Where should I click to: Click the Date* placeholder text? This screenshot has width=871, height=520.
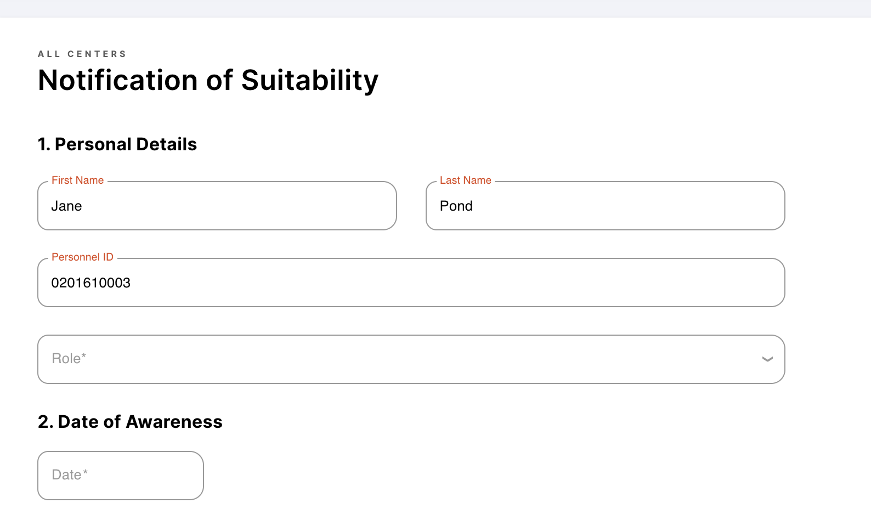coord(69,475)
